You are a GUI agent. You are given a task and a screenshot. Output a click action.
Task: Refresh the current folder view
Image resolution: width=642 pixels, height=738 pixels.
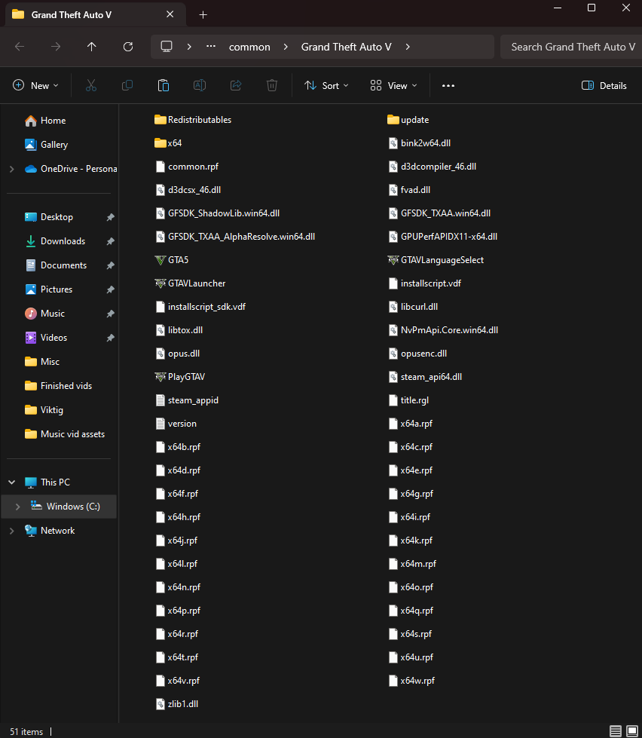[128, 47]
